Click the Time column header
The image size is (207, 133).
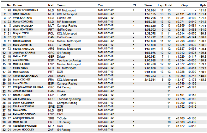(x=148, y=5)
